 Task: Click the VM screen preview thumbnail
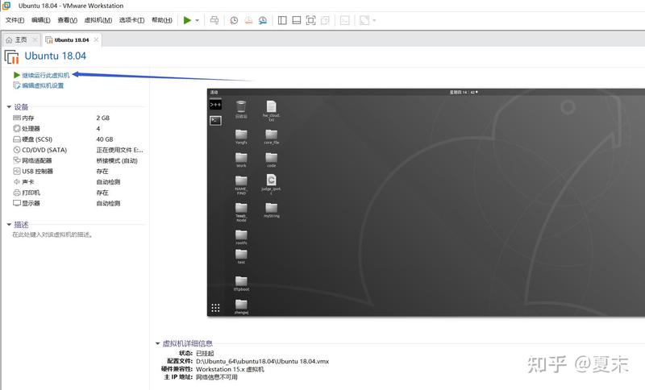tap(426, 202)
